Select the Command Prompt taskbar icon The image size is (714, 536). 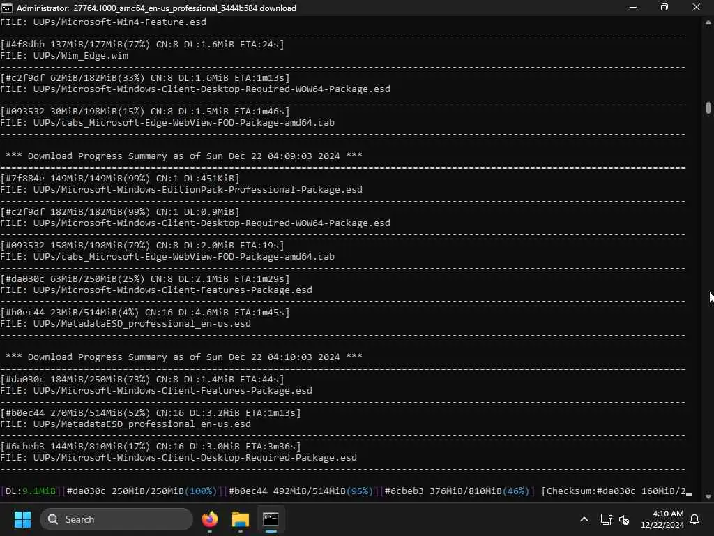[271, 519]
